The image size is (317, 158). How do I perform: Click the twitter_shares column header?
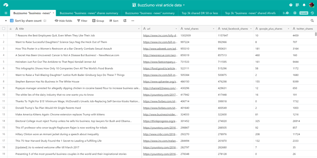304,29
